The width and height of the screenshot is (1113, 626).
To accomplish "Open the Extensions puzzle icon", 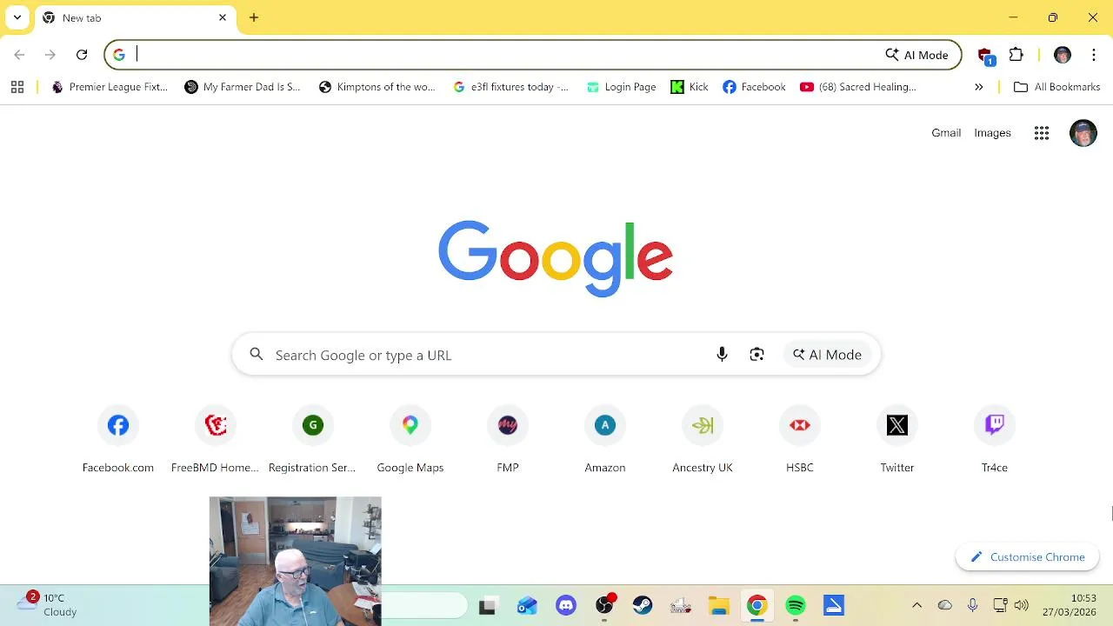I will [x=1016, y=55].
